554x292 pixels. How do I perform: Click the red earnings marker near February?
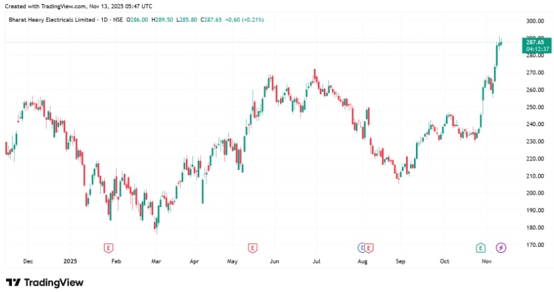108,248
